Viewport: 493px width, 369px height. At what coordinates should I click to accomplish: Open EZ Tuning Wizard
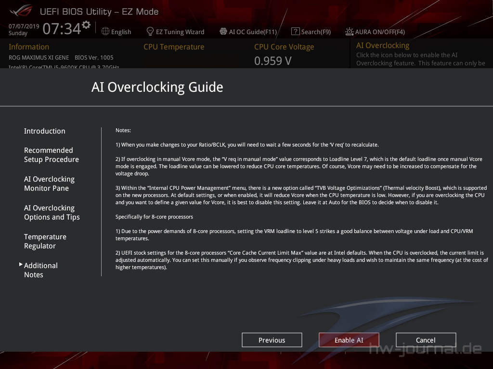click(180, 32)
